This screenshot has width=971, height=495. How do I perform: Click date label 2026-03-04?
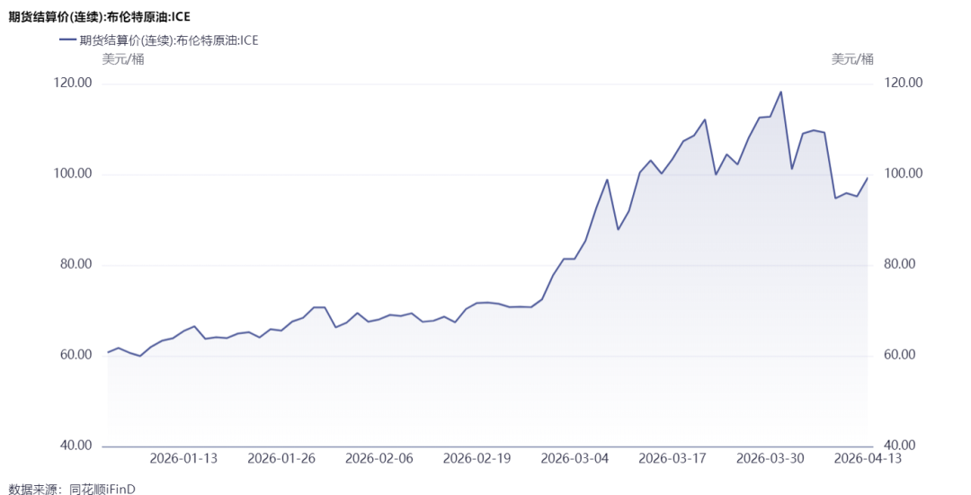coord(575,458)
